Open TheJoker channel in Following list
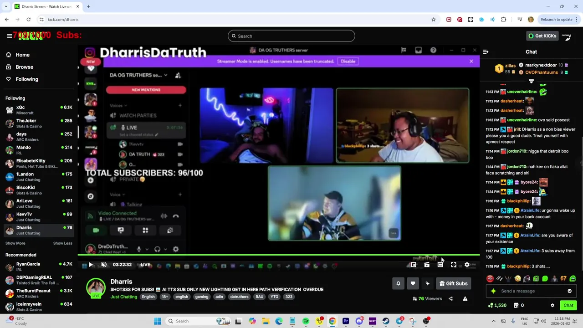The image size is (583, 328). (39, 123)
